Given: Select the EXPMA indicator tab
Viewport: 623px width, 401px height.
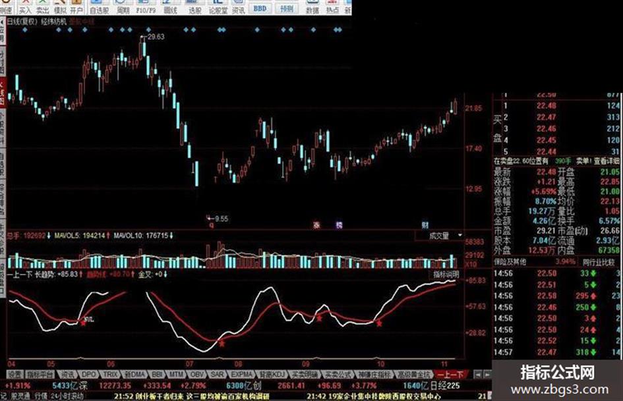Looking at the screenshot, I should 242,375.
